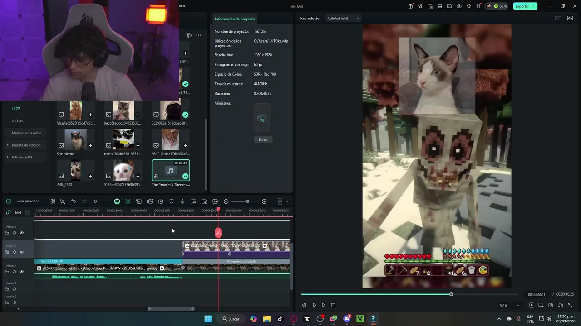Click the timeline home icon
The height and width of the screenshot is (326, 581).
(8, 201)
